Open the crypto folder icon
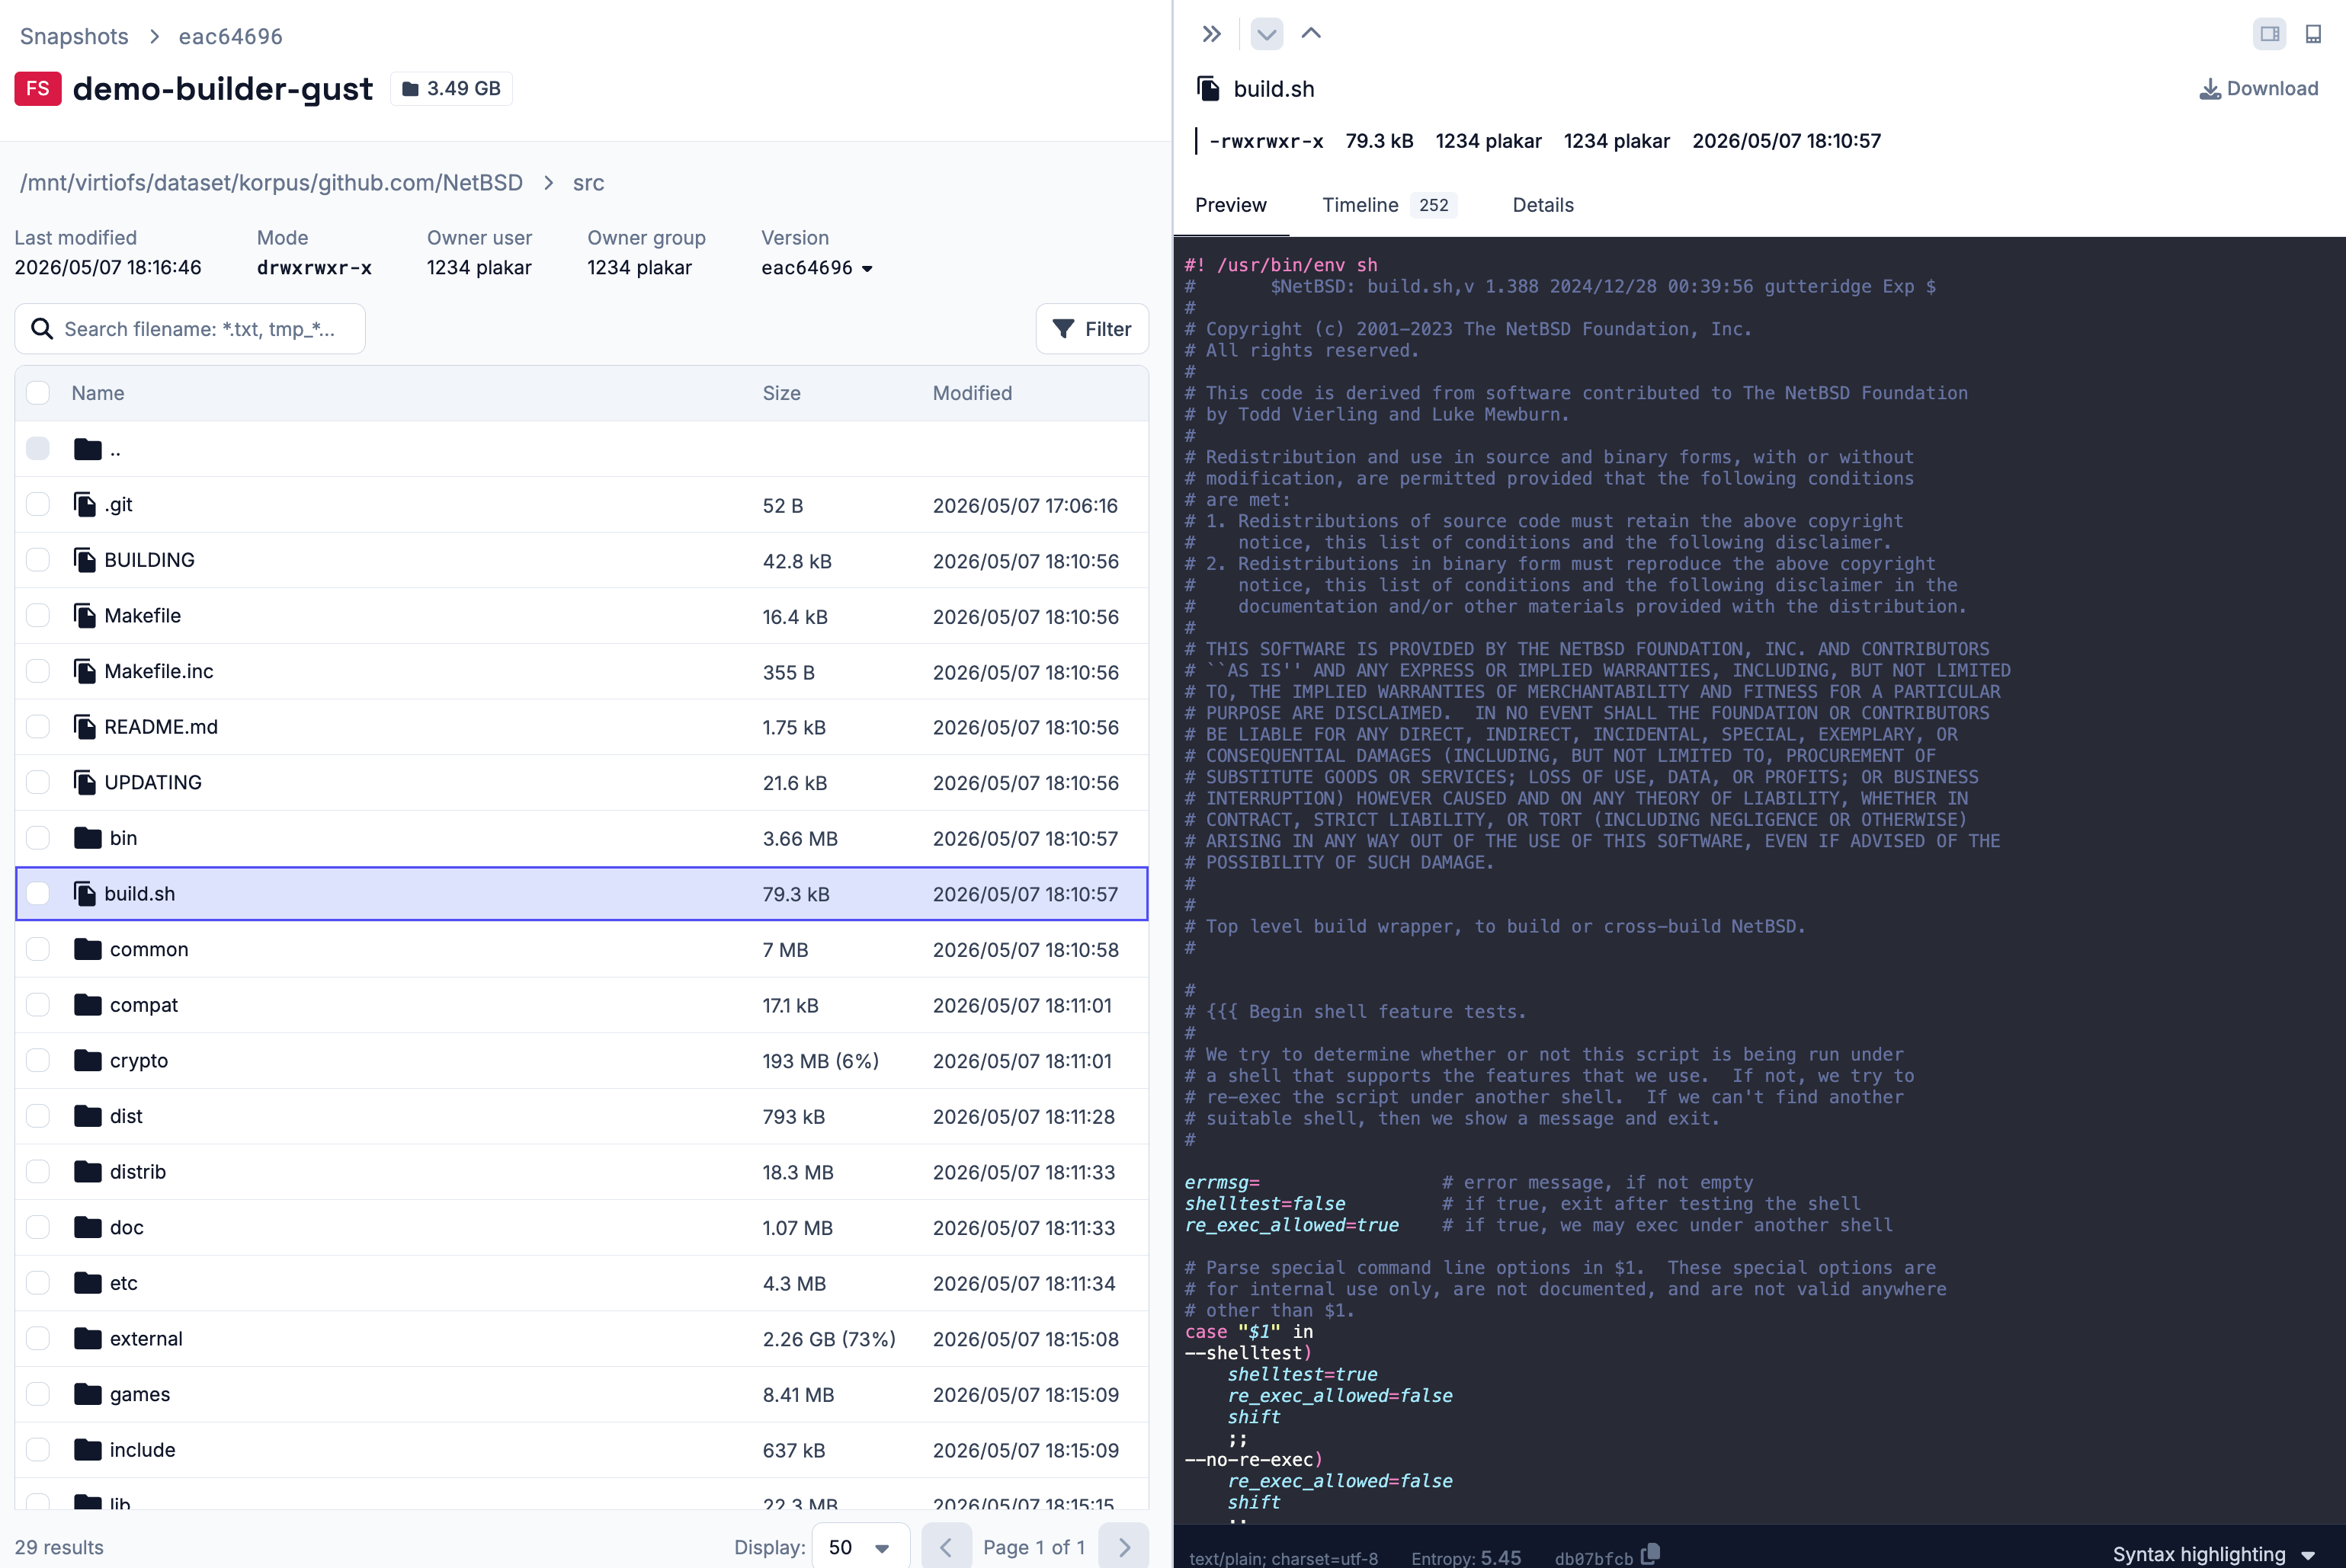Viewport: 2346px width, 1568px height. point(88,1060)
